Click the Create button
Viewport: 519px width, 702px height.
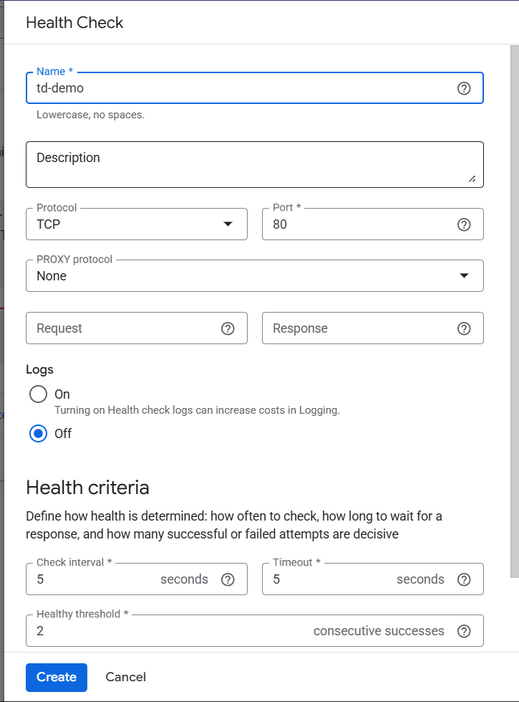(x=57, y=677)
